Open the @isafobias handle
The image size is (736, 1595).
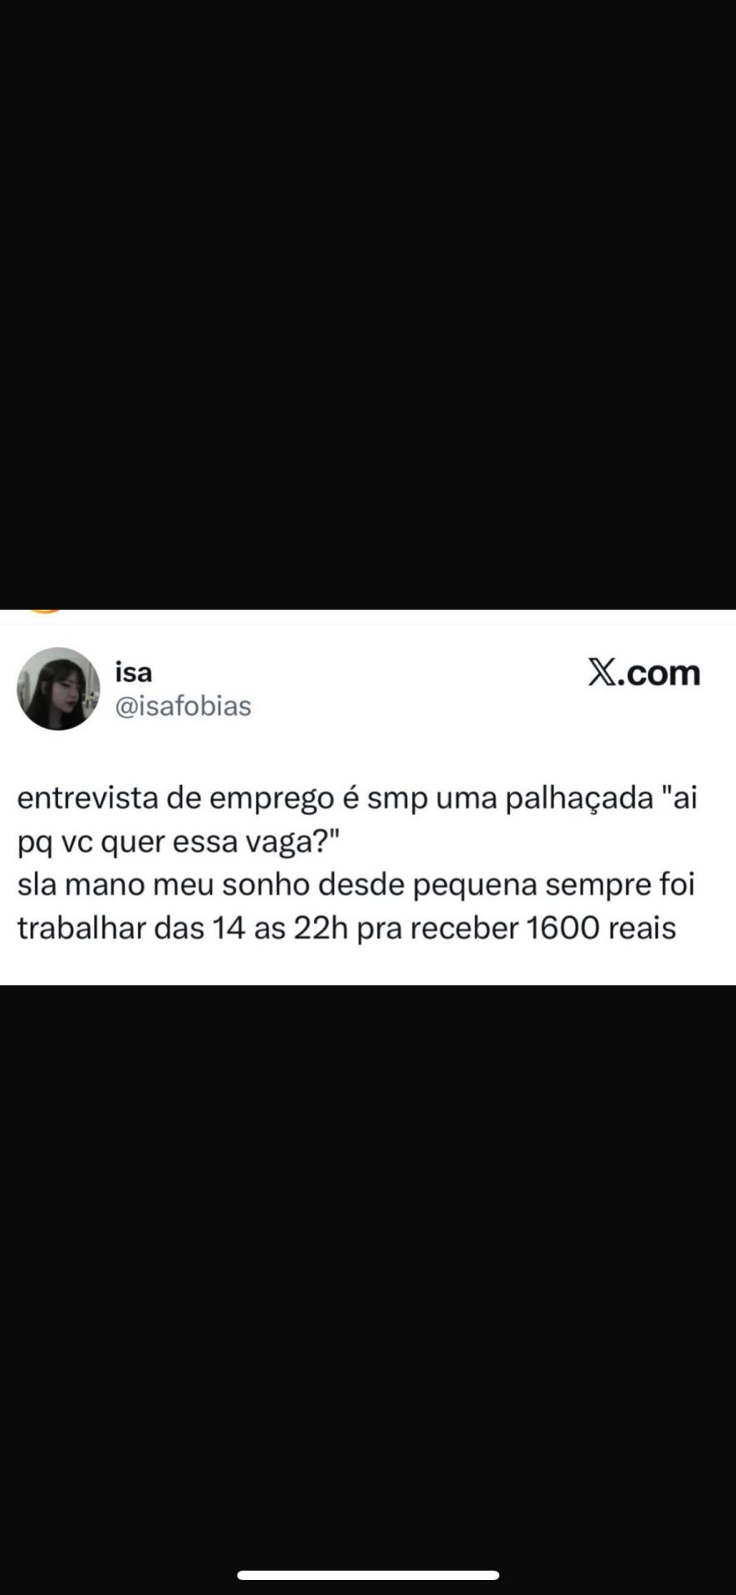pos(183,706)
